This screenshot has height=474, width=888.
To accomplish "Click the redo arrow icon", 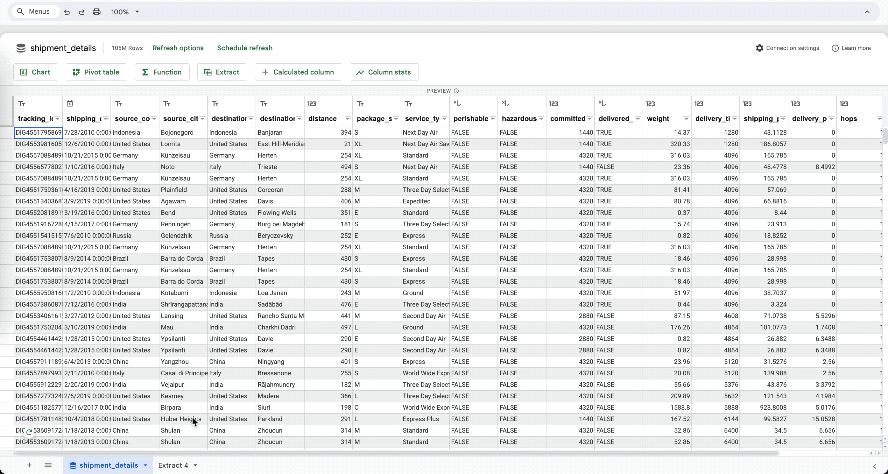I will pyautogui.click(x=81, y=11).
